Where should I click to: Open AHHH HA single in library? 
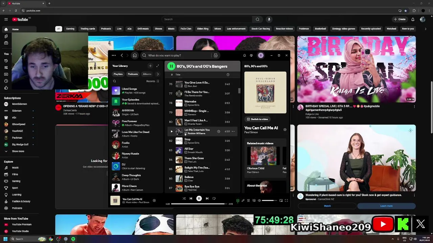tap(136, 112)
